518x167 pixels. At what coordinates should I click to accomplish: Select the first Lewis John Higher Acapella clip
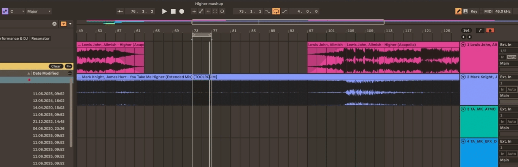(110, 58)
